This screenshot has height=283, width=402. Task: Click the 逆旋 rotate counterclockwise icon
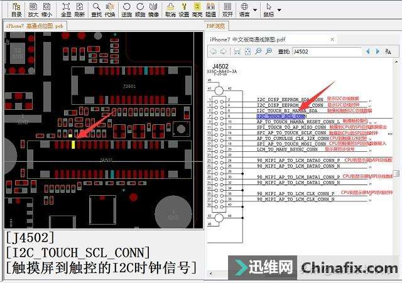(x=127, y=10)
